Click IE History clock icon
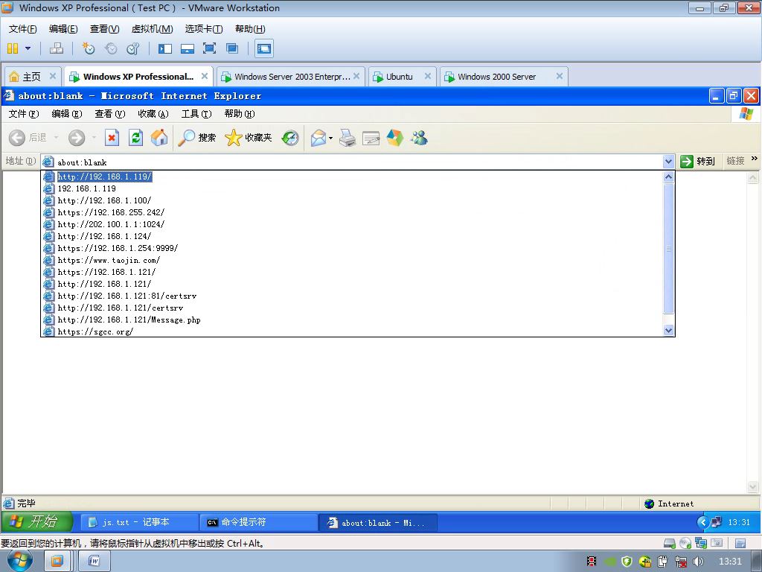Screen dimensions: 762x572 click(x=290, y=138)
